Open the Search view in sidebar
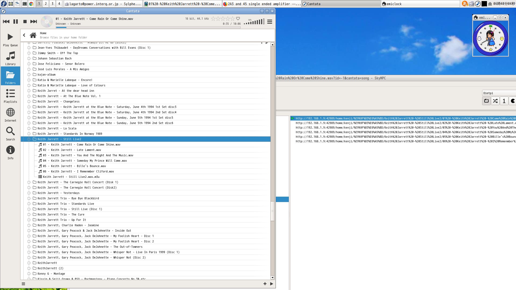Viewport: 516px width, 290px height. (10, 133)
